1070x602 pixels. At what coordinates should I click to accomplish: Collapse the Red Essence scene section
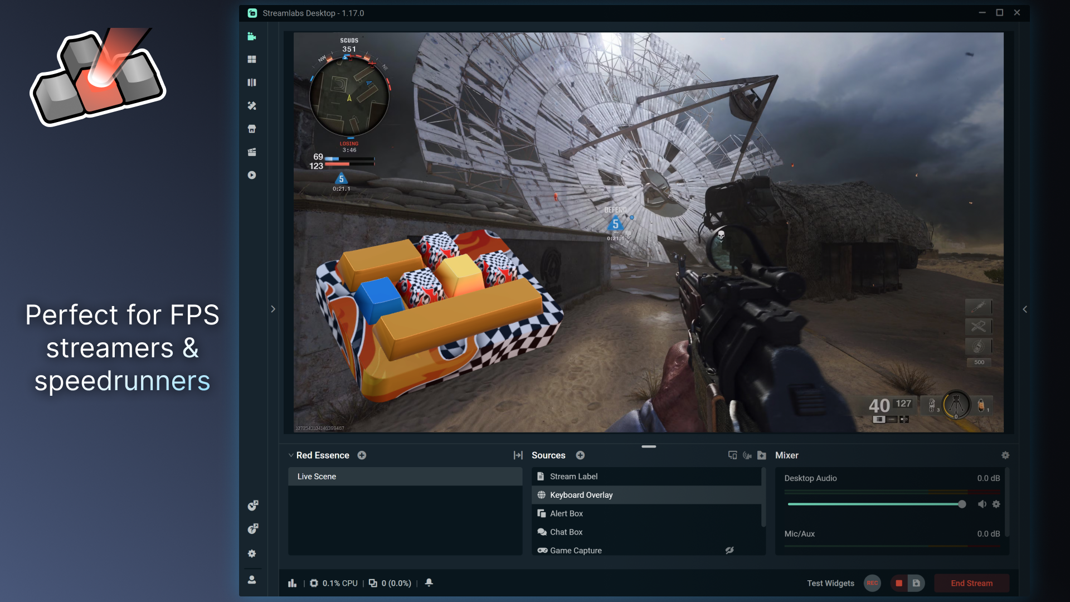pyautogui.click(x=290, y=455)
